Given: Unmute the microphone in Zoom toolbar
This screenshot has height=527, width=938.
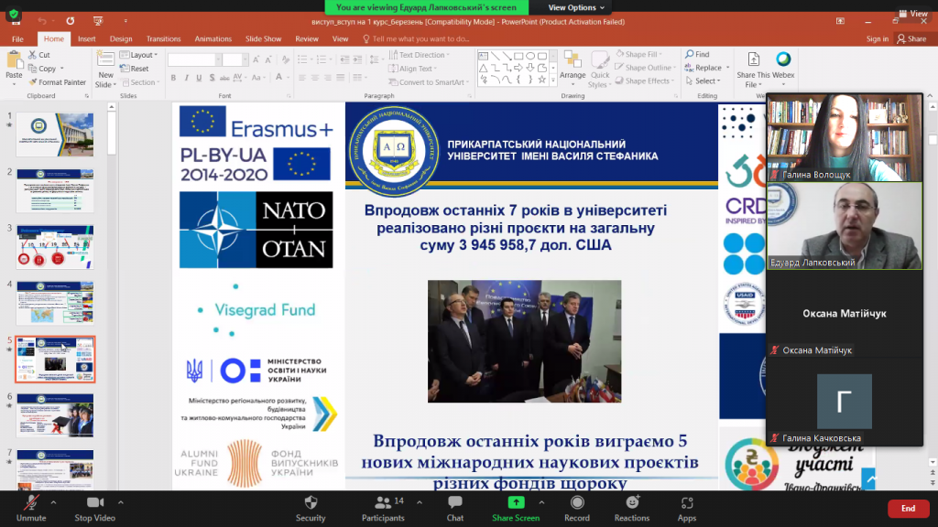Looking at the screenshot, I should (x=30, y=507).
